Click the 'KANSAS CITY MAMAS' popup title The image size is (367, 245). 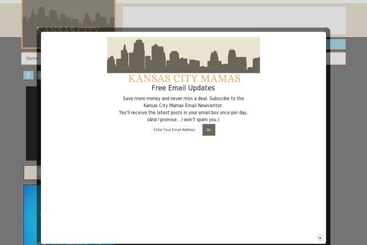[185, 78]
